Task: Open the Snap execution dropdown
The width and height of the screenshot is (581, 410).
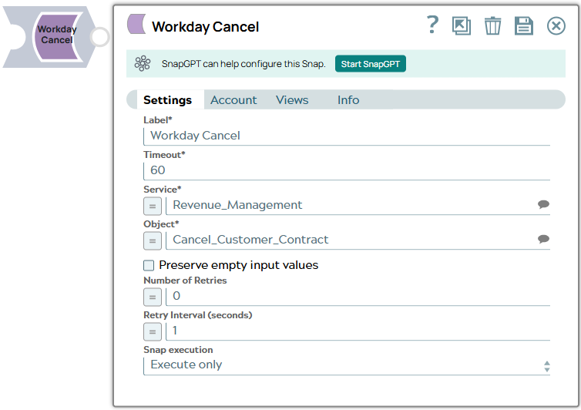Action: (347, 365)
